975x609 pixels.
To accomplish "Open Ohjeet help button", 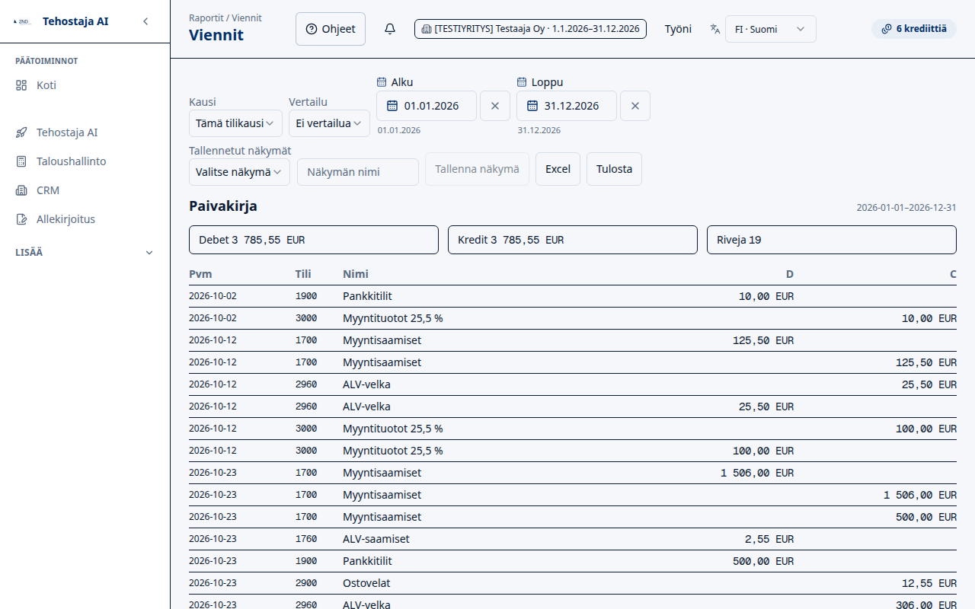I will pyautogui.click(x=331, y=29).
